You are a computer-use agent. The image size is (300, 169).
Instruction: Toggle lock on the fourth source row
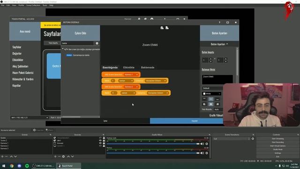click(x=104, y=146)
